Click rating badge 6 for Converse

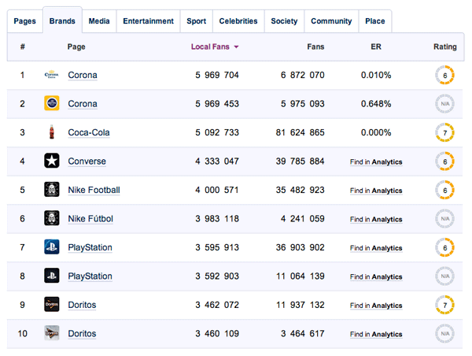coord(445,161)
